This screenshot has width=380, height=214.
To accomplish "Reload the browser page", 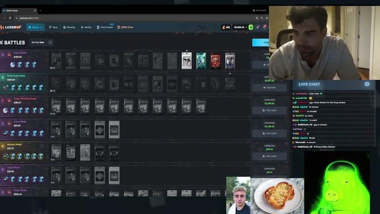I will click(10, 18).
